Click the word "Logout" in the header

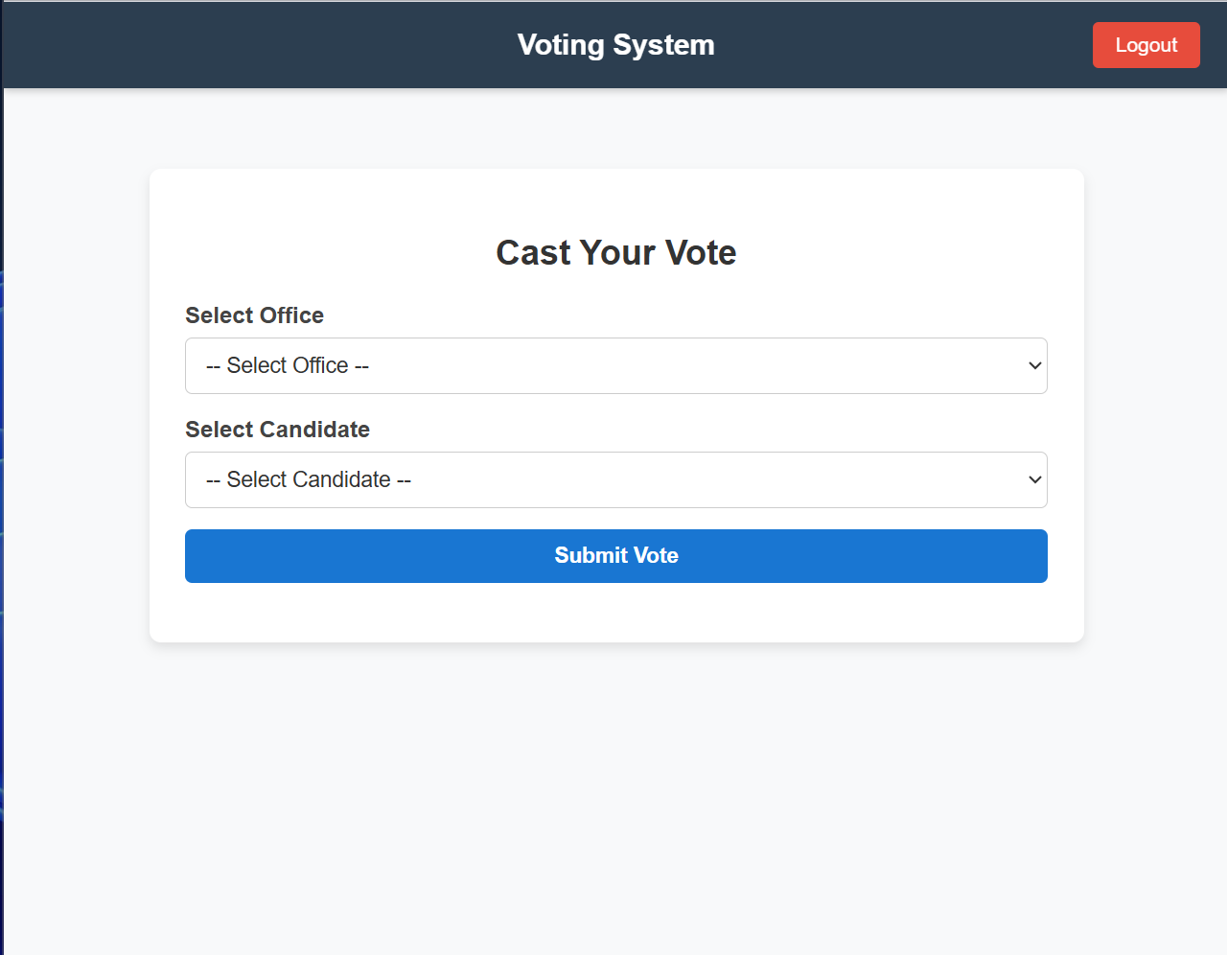pos(1146,45)
